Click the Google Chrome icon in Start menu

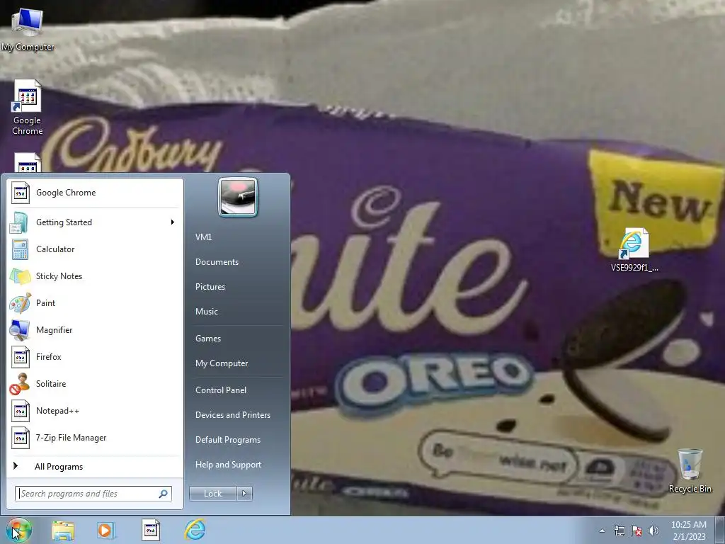pos(21,193)
